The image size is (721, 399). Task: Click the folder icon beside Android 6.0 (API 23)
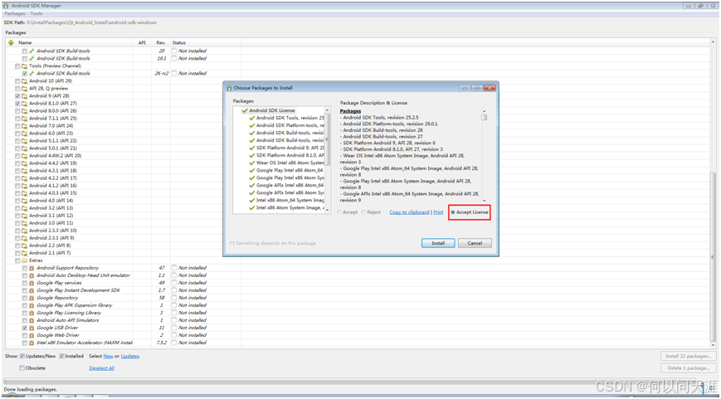[x=24, y=134]
